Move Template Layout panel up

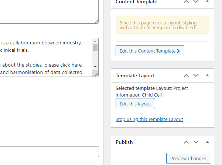(186, 75)
